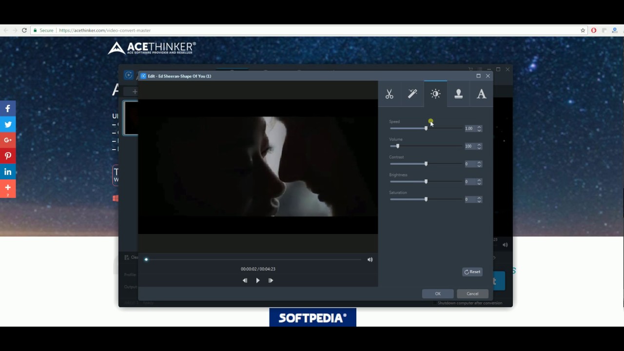This screenshot has width=624, height=351.
Task: Close the Edit dialog window
Action: [488, 76]
